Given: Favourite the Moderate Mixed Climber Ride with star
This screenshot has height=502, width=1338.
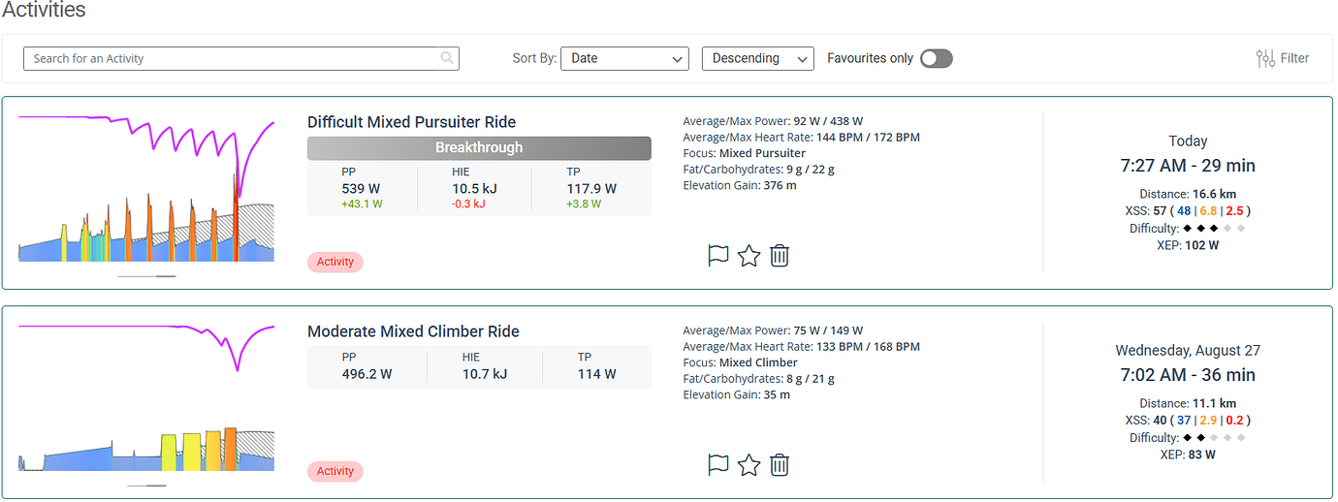Looking at the screenshot, I should pyautogui.click(x=749, y=465).
